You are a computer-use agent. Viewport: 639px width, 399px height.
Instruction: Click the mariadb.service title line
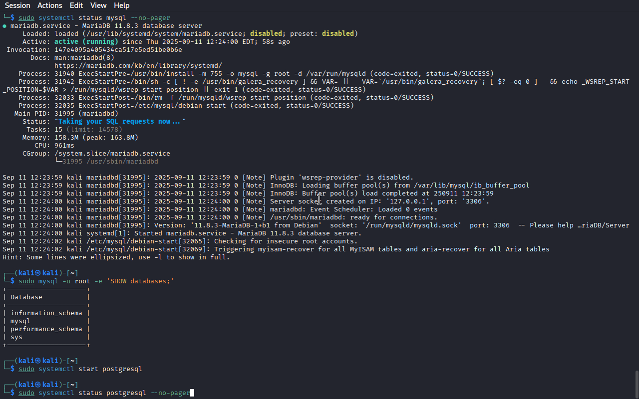coord(102,26)
